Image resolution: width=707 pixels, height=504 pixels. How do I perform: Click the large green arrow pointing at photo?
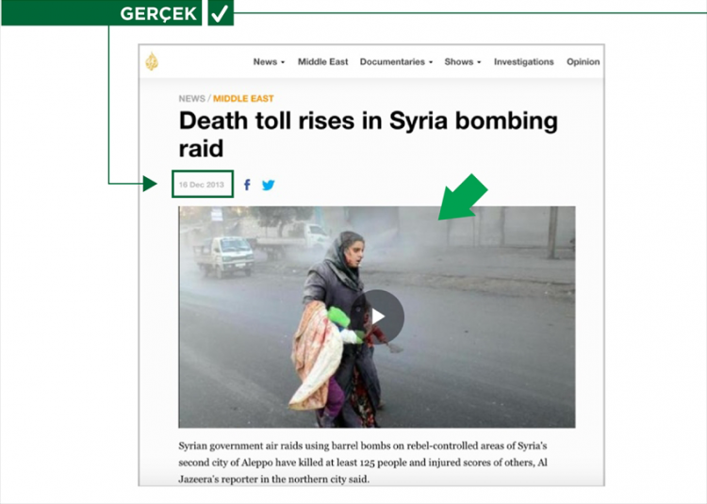point(463,197)
